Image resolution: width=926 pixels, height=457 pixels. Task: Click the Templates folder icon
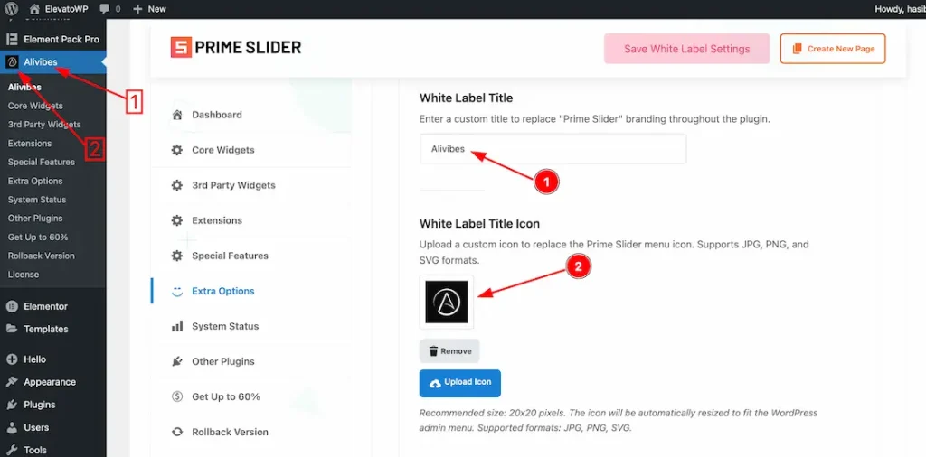[x=11, y=329]
